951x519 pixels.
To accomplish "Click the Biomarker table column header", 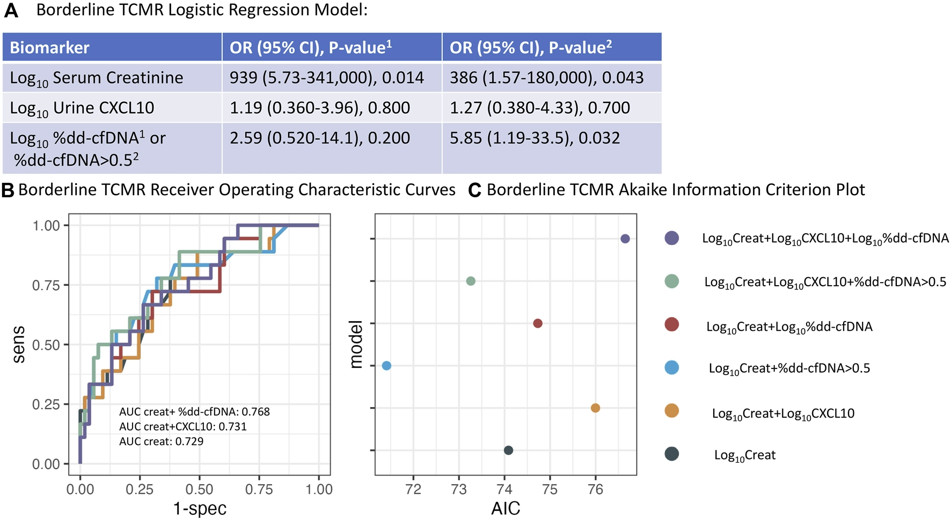I will coord(50,48).
